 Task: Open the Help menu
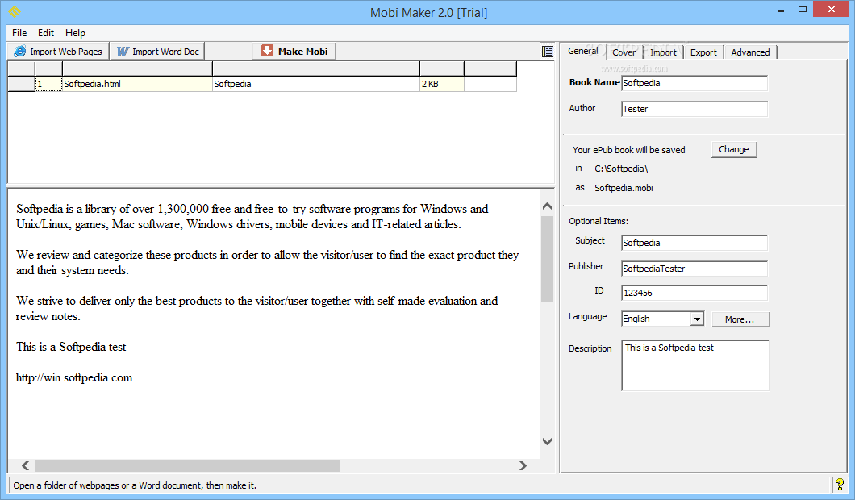coord(75,33)
